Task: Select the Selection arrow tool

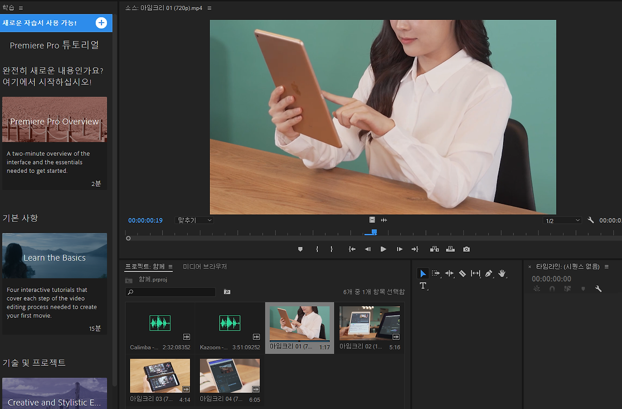Action: (x=423, y=274)
